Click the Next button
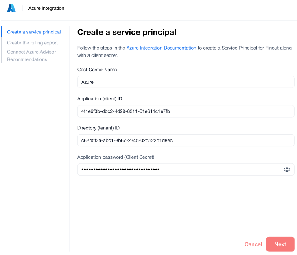This screenshot has width=297, height=255. 280,244
